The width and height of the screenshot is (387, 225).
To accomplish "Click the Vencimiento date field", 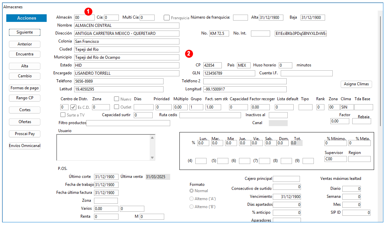I will click(287, 196).
